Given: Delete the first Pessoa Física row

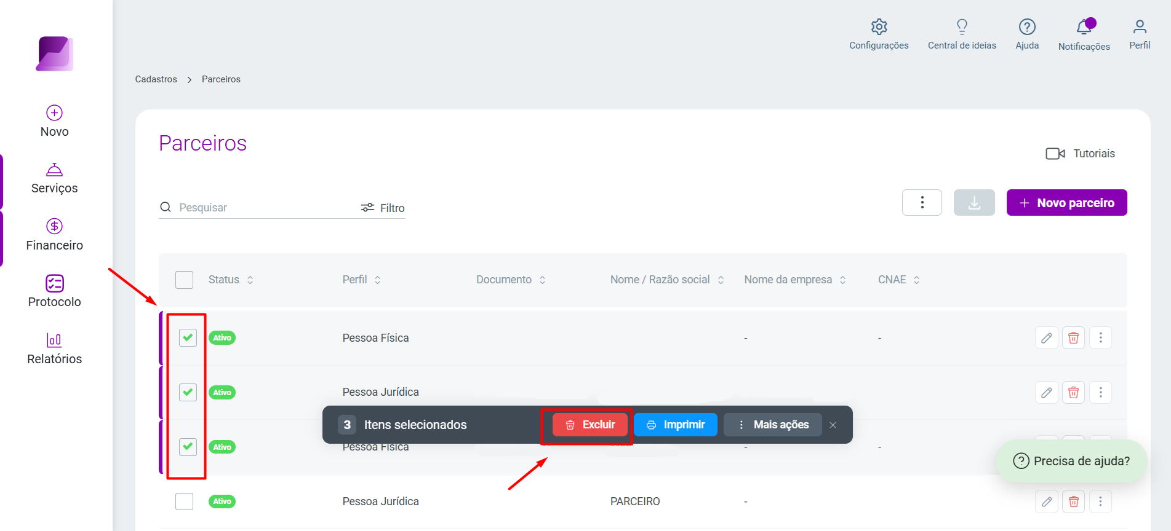Looking at the screenshot, I should [1074, 337].
